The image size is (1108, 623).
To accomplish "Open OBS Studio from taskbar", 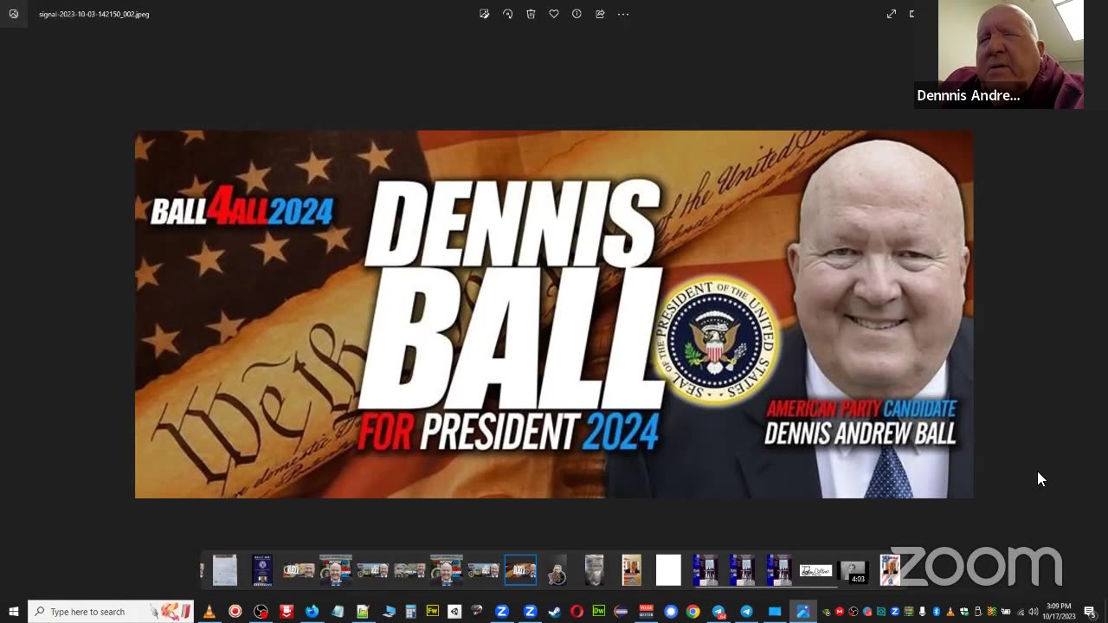I will [261, 612].
